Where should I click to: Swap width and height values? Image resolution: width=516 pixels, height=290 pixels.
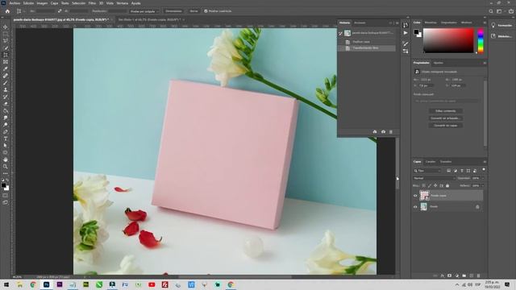(x=60, y=11)
